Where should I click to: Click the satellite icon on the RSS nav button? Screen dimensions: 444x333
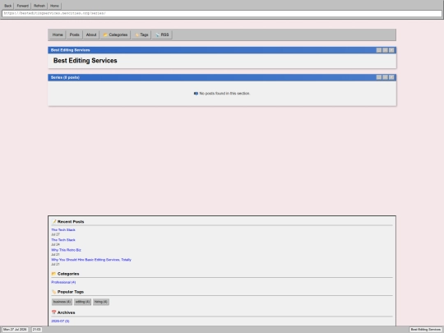157,35
